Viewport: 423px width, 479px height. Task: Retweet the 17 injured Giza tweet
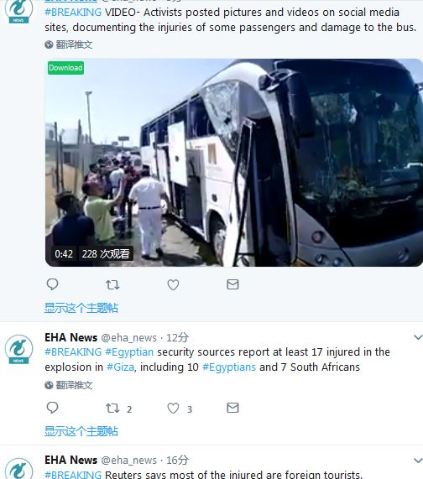coord(112,409)
